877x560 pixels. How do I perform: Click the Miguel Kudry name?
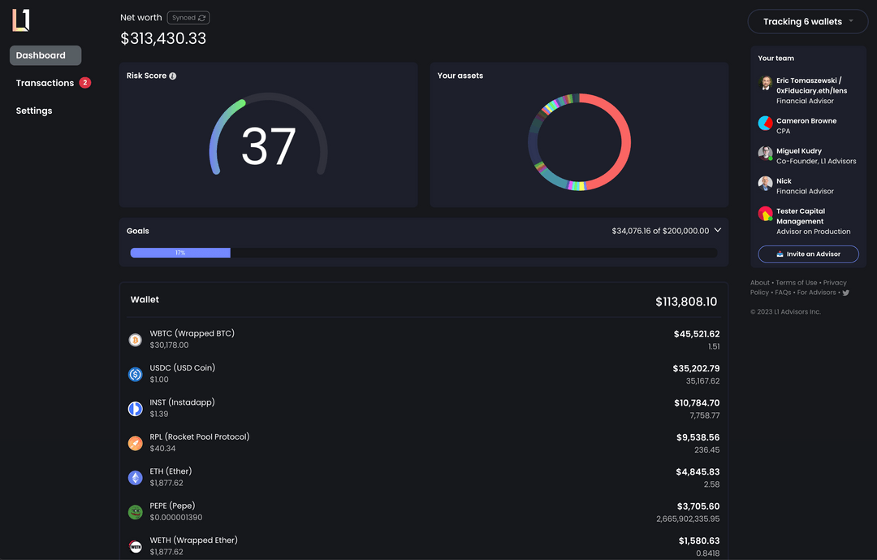(x=799, y=150)
